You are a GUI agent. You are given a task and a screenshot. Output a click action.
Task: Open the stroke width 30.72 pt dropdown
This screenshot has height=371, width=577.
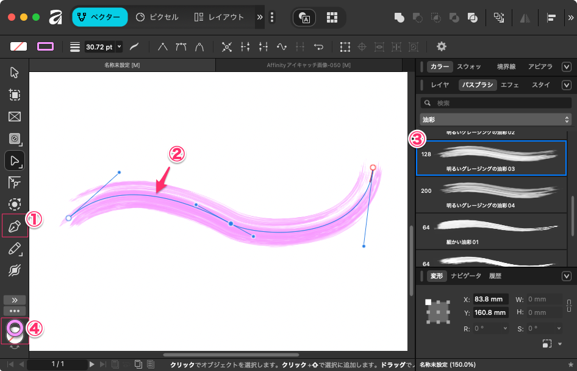tap(119, 46)
